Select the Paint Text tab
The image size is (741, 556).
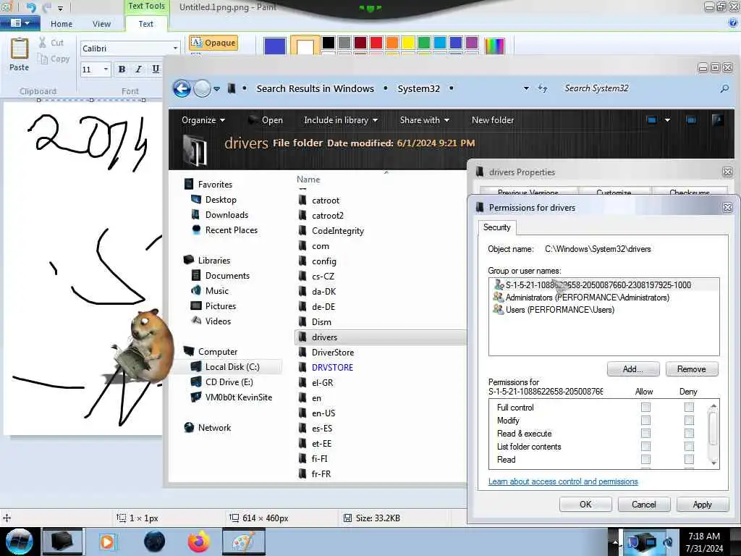[x=146, y=24]
